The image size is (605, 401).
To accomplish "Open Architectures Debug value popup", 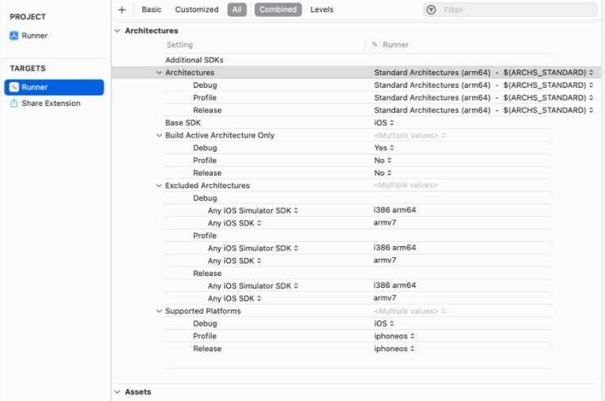I will coord(483,85).
